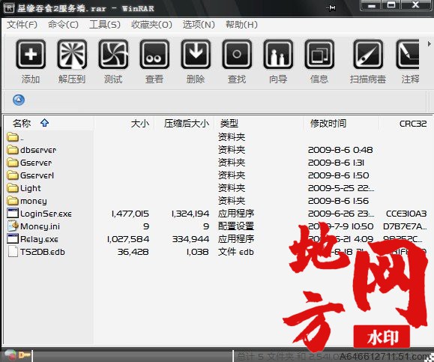Click the 删除 (Delete) toolbar icon
Viewport: 434px width, 362px height.
pyautogui.click(x=196, y=54)
